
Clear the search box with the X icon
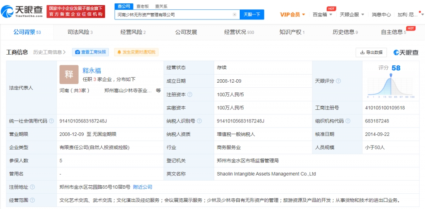point(235,14)
